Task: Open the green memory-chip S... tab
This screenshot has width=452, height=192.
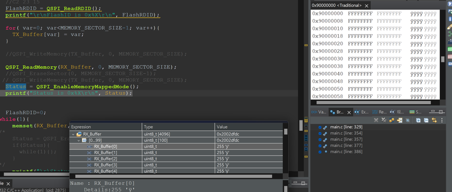Action: click(x=415, y=112)
